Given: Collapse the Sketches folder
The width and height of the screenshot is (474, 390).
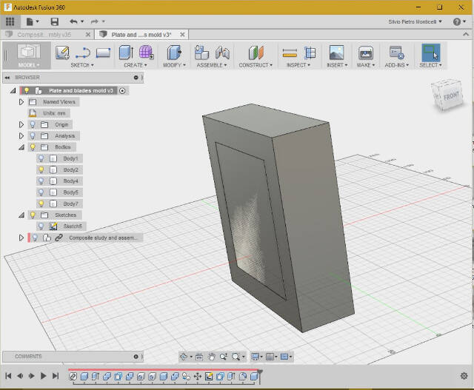Looking at the screenshot, I should 21,215.
